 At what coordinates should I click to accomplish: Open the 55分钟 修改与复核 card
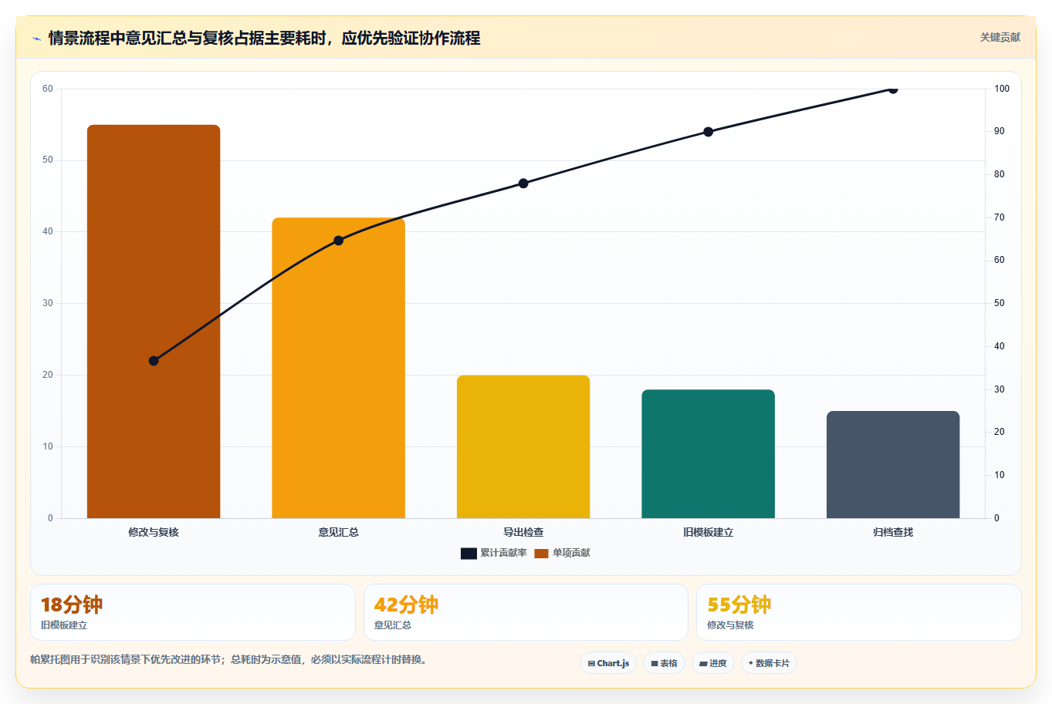(858, 612)
